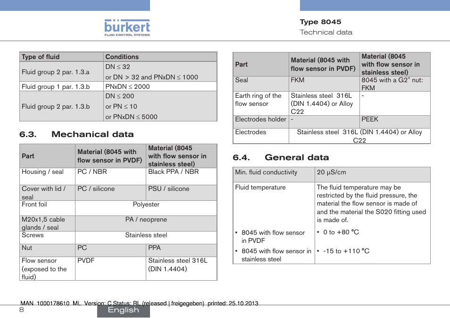Click 'Earth ring of the flow sensor' cell
The width and height of the screenshot is (450, 318).
tap(260, 103)
